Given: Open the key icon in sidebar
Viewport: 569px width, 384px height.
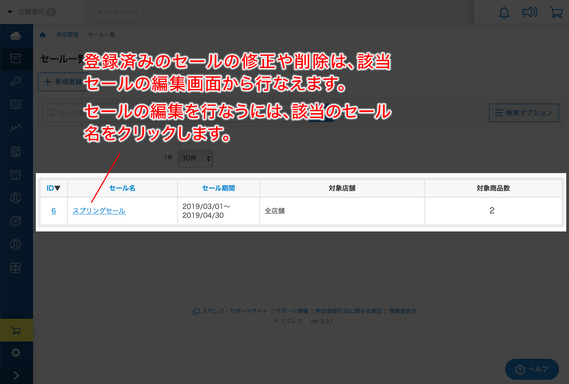Looking at the screenshot, I should (16, 81).
